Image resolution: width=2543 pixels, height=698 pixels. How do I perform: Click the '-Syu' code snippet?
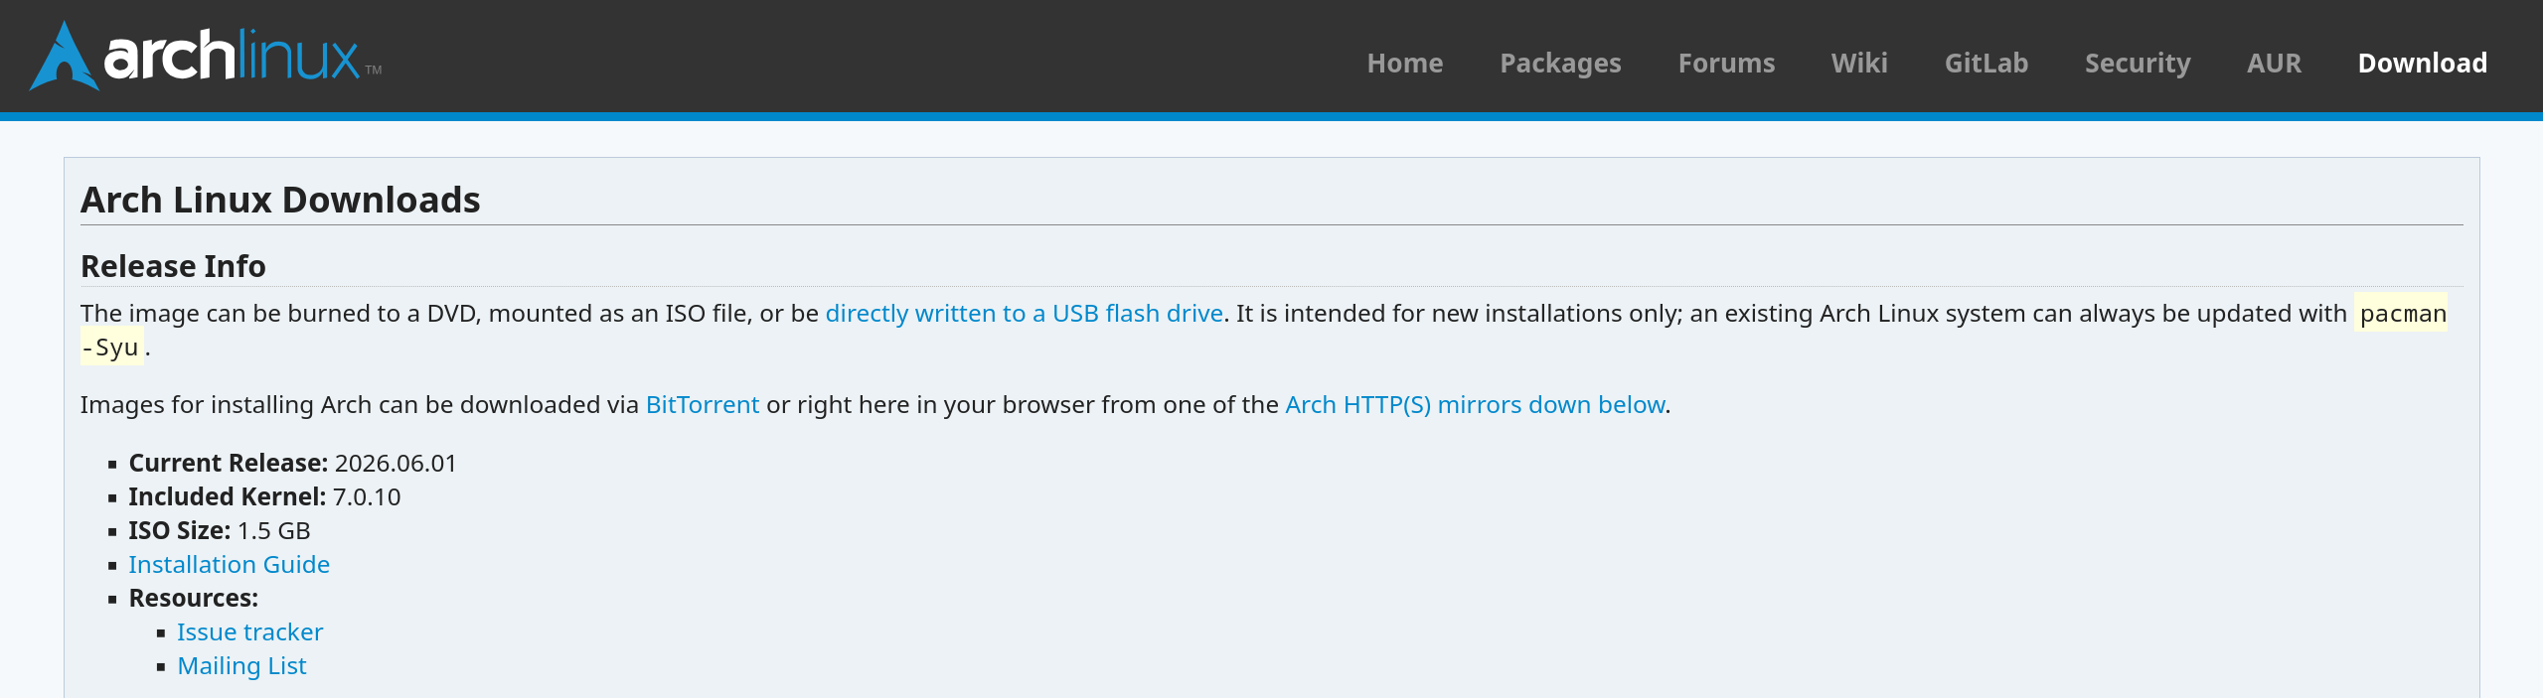(x=112, y=348)
